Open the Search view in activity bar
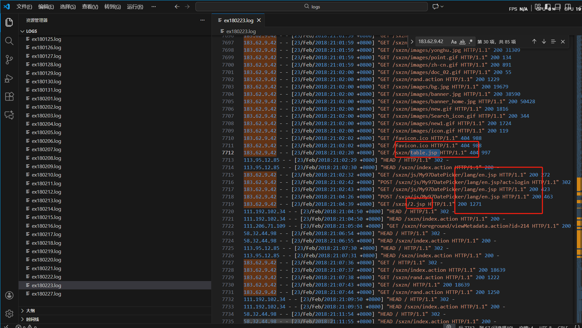 pyautogui.click(x=9, y=41)
